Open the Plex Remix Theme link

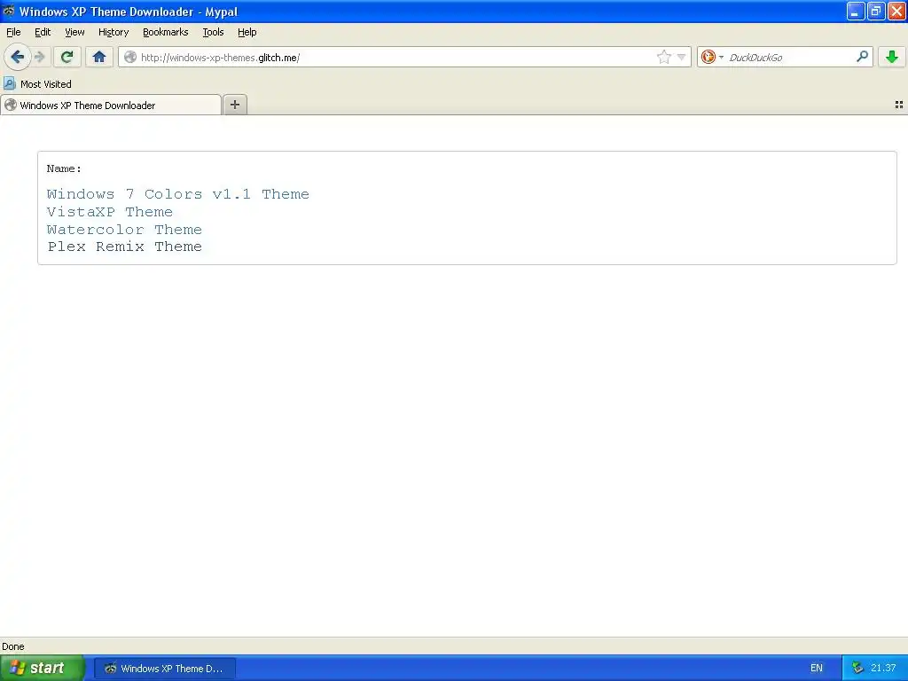[124, 247]
